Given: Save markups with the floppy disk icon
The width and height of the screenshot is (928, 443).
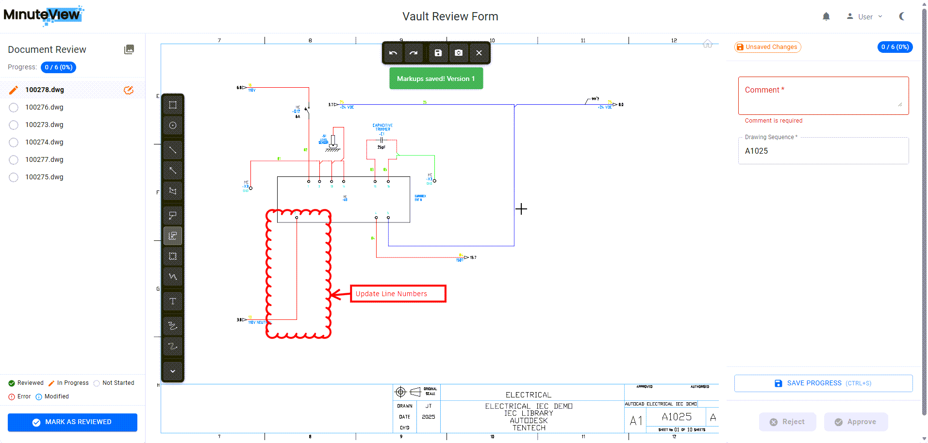Looking at the screenshot, I should [x=438, y=53].
